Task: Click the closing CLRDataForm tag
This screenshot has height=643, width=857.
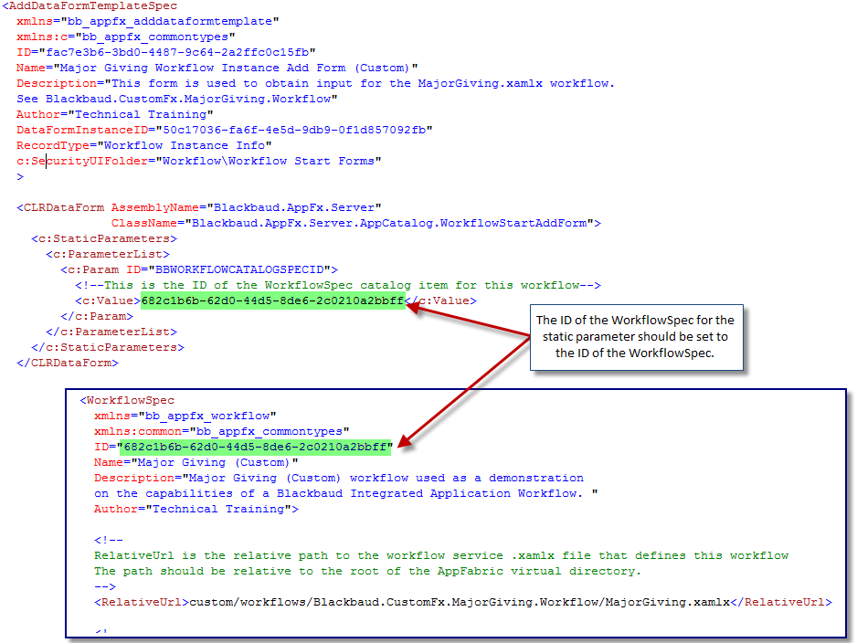Action: tap(68, 363)
